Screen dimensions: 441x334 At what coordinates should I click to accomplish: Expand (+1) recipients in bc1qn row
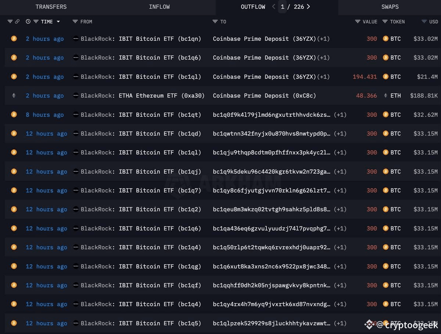323,39
